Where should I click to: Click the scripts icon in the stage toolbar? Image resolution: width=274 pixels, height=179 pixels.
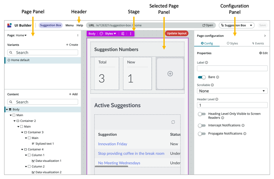(122, 34)
